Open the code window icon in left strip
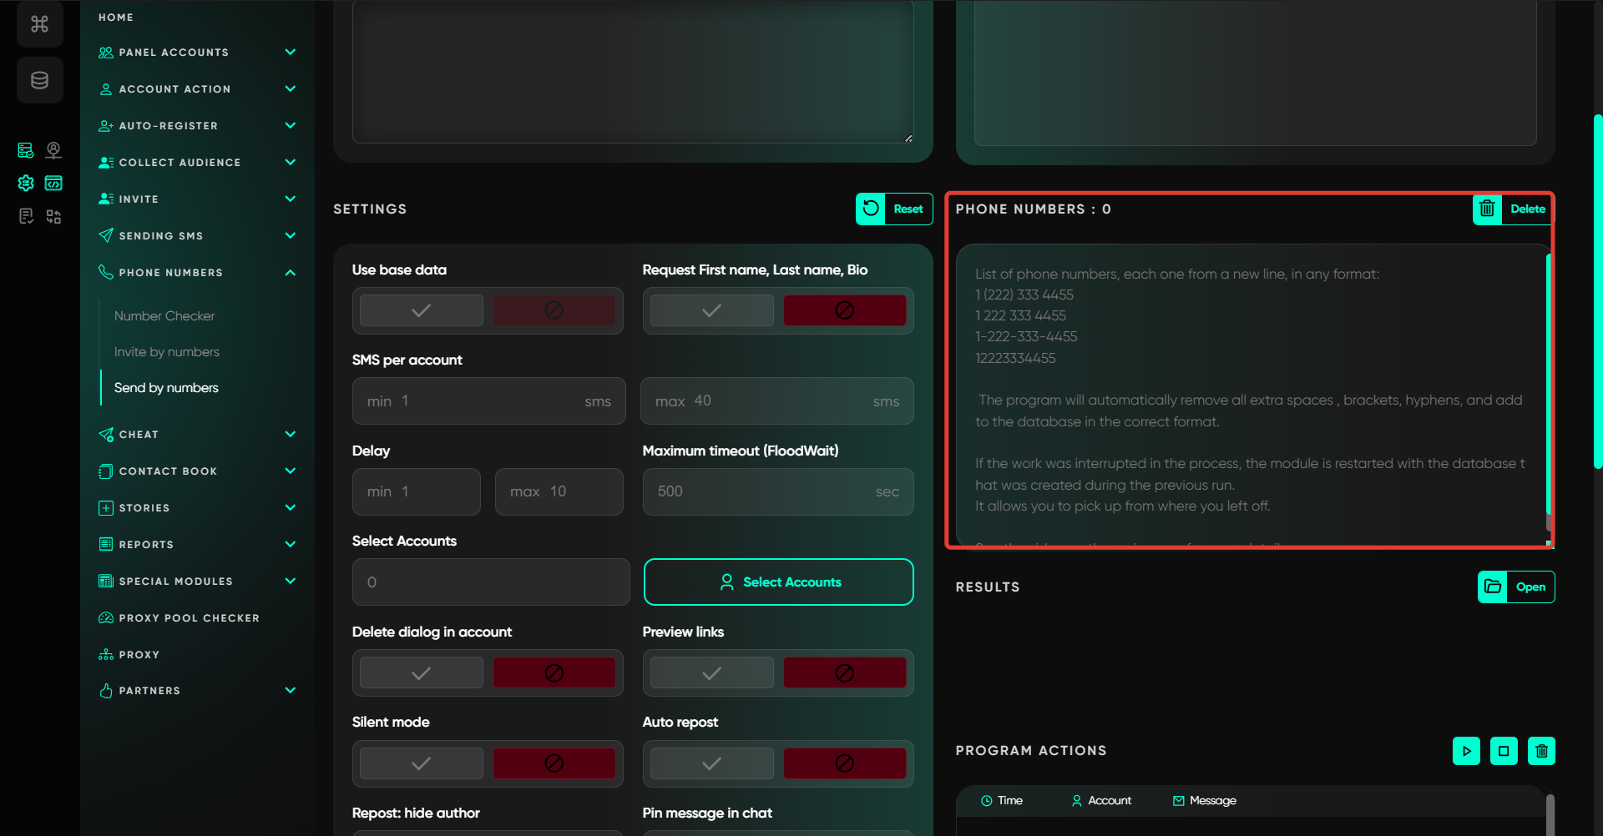This screenshot has width=1603, height=836. 53,184
